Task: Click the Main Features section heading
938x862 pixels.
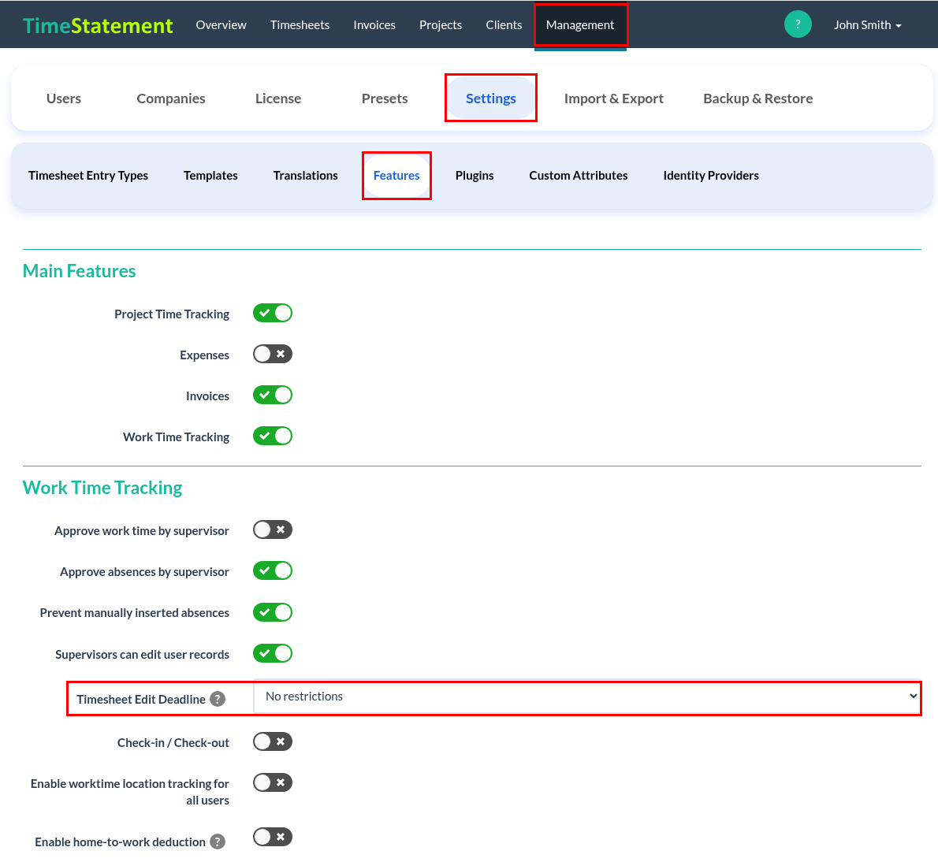Action: [79, 271]
